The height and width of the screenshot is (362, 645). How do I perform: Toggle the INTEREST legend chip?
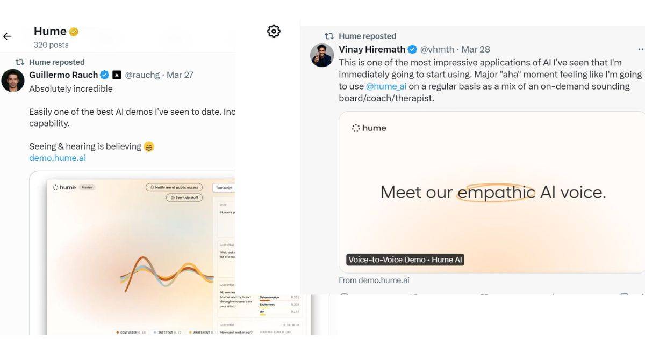click(x=167, y=333)
